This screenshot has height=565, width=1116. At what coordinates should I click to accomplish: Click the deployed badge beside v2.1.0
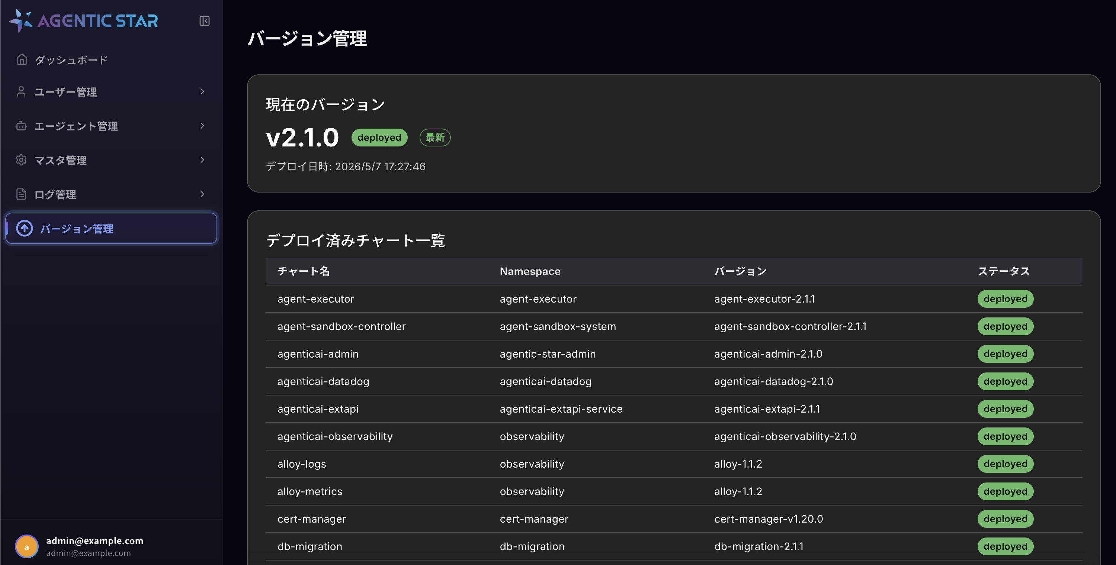click(x=379, y=137)
